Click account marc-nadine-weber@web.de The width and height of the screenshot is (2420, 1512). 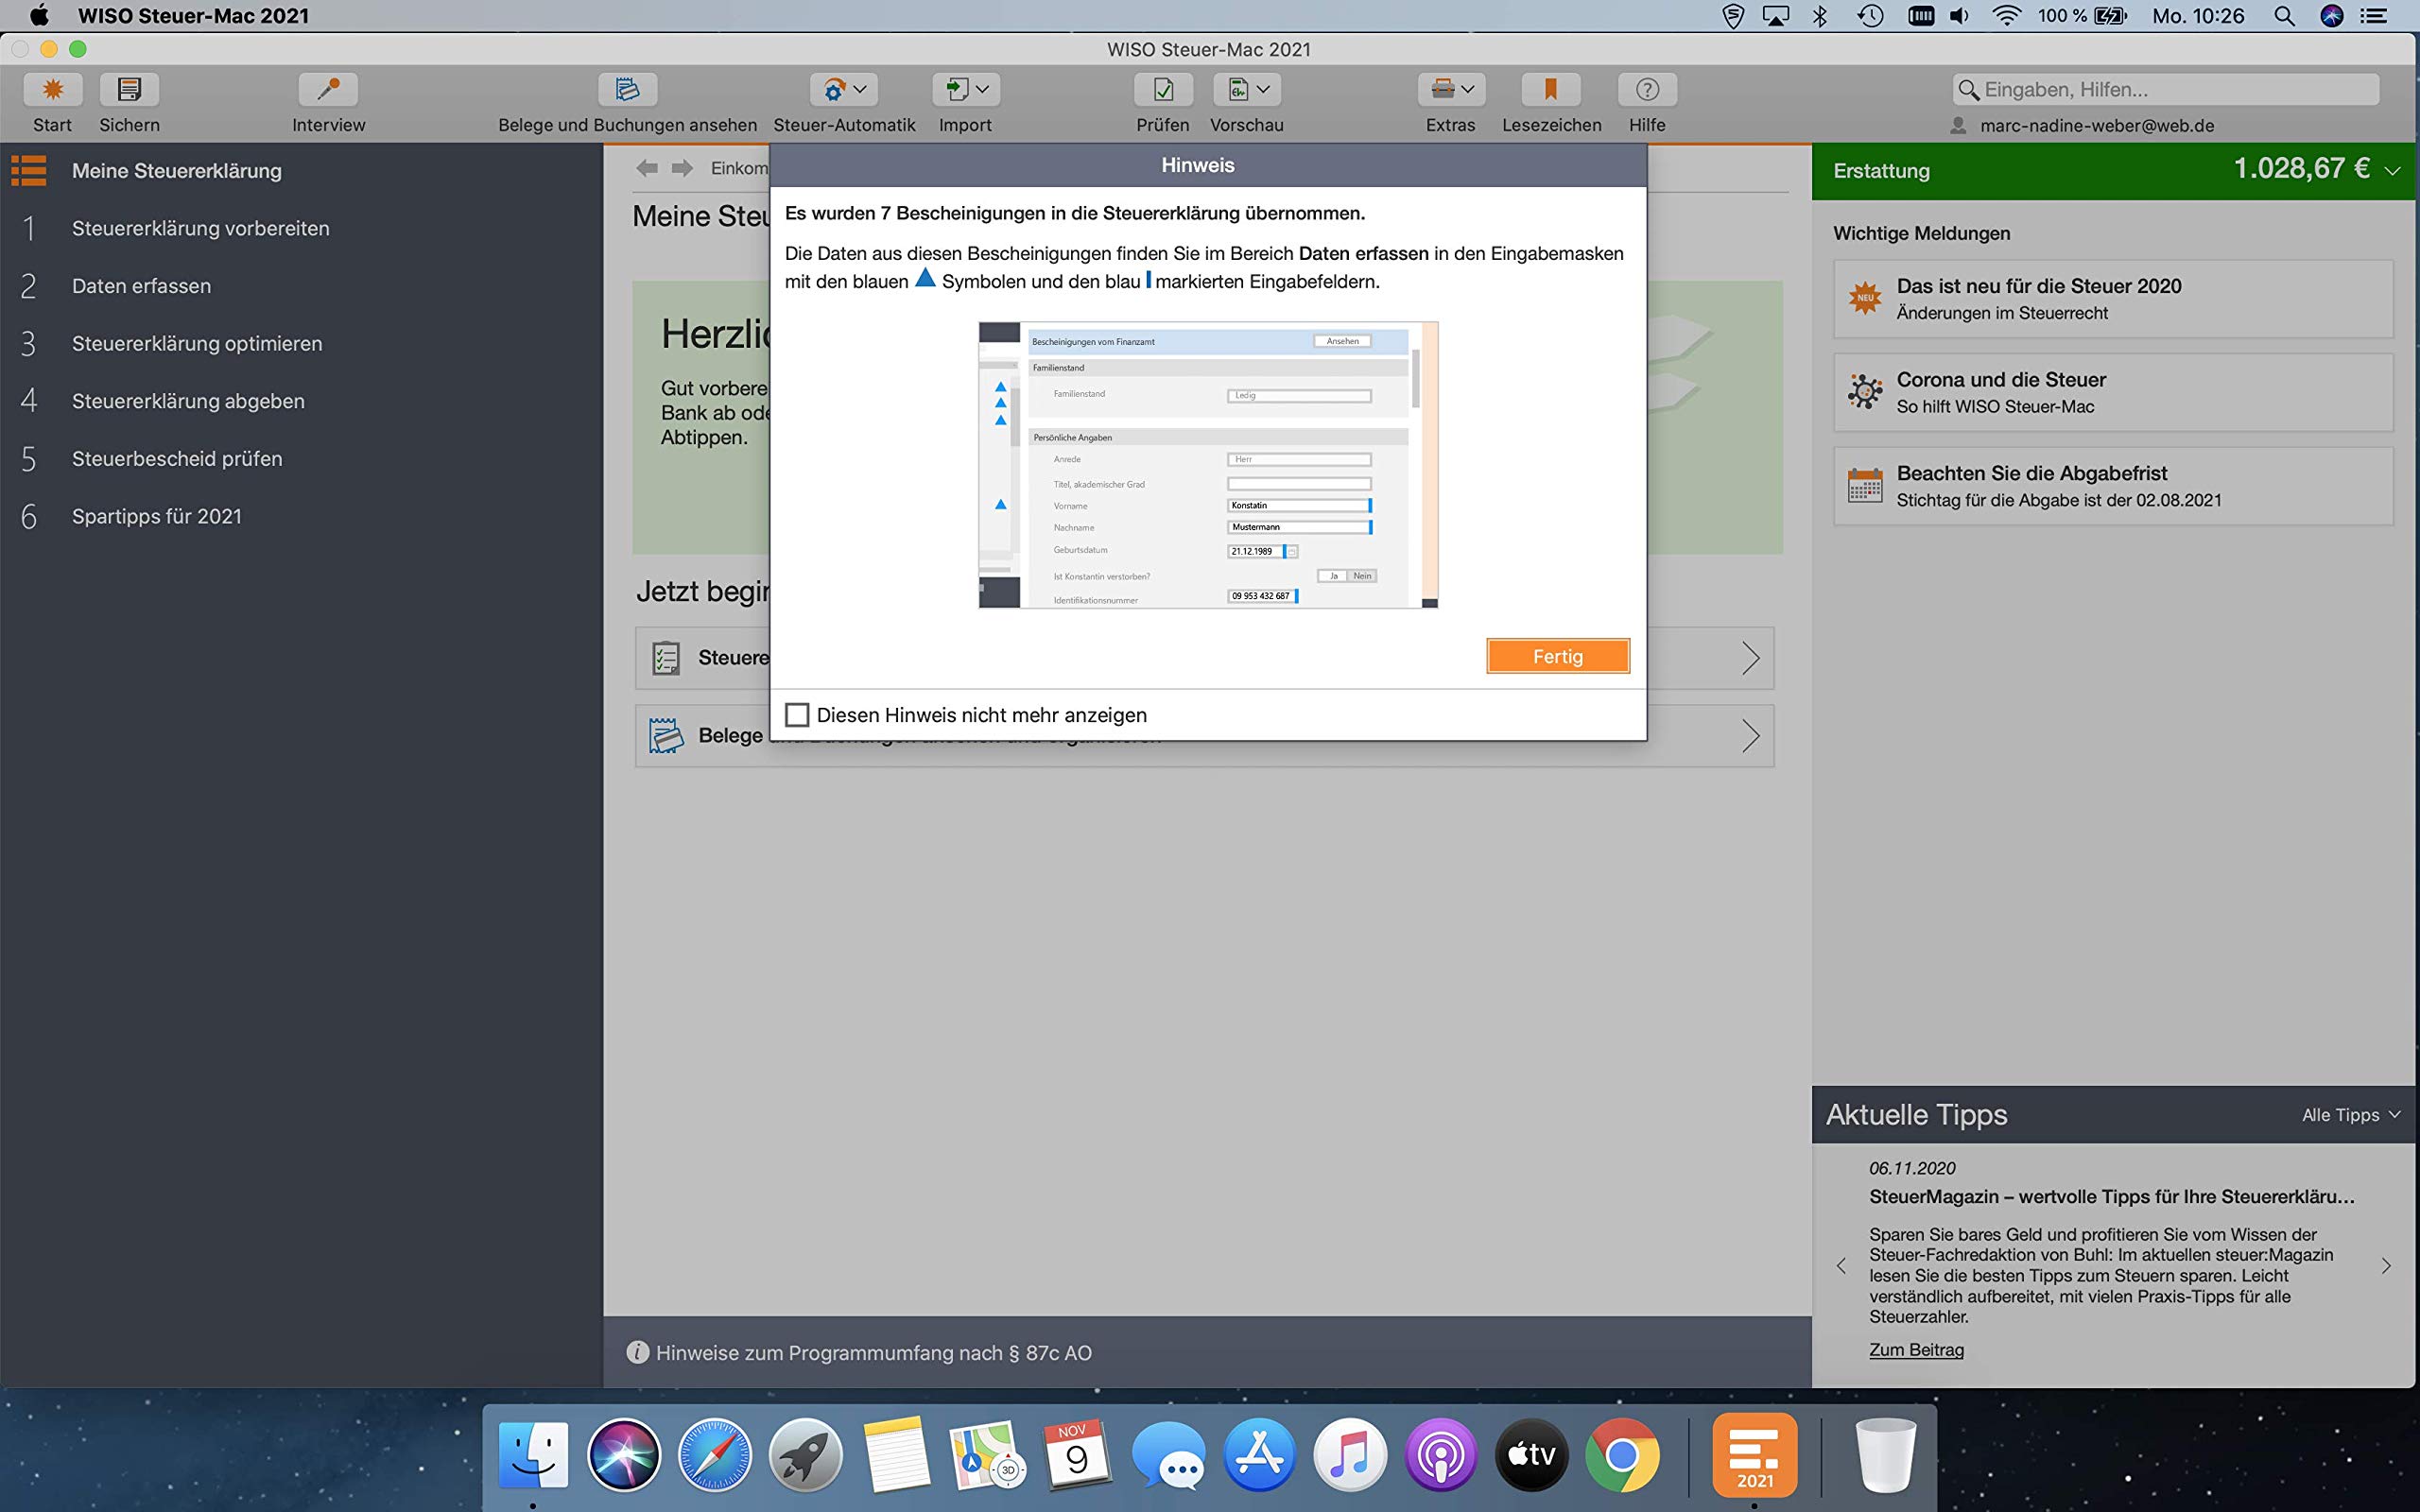coord(2096,126)
